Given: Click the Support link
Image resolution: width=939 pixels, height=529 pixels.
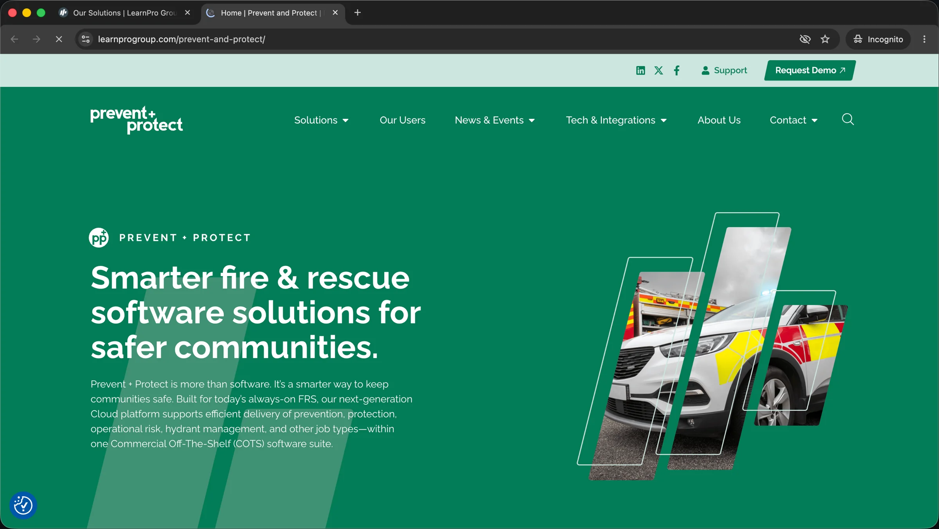Looking at the screenshot, I should point(724,70).
